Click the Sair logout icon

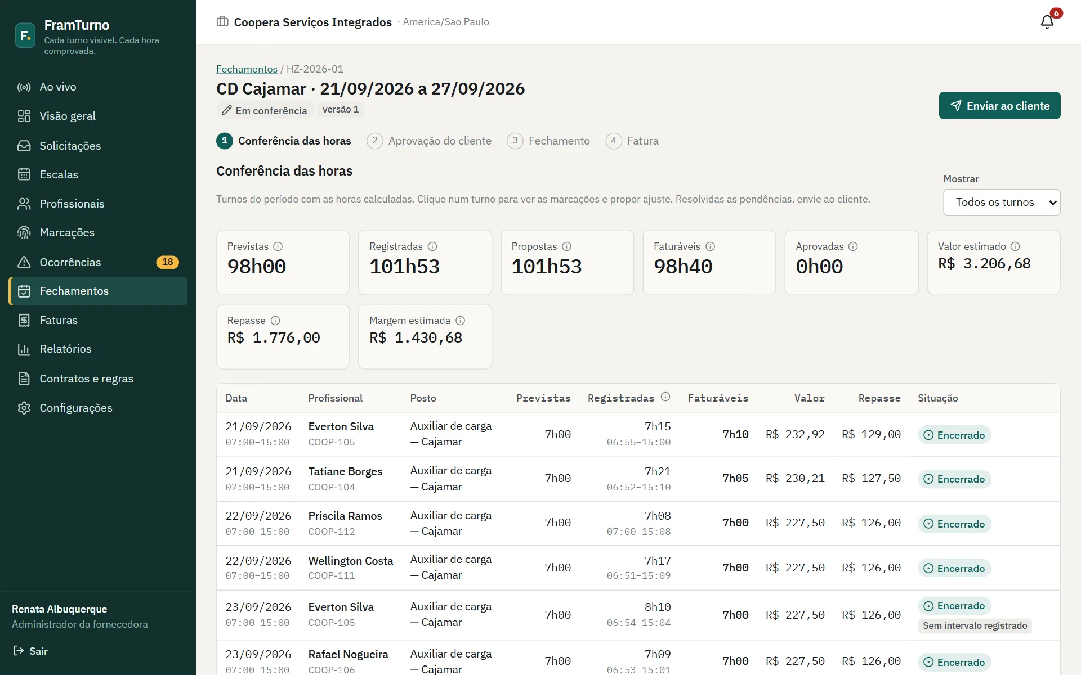pos(19,651)
